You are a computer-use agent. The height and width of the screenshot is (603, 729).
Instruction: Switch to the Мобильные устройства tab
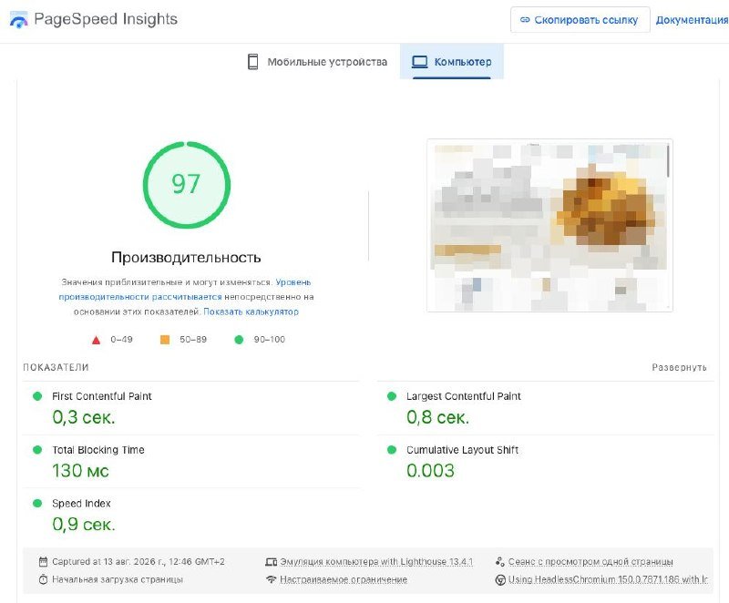coord(317,62)
